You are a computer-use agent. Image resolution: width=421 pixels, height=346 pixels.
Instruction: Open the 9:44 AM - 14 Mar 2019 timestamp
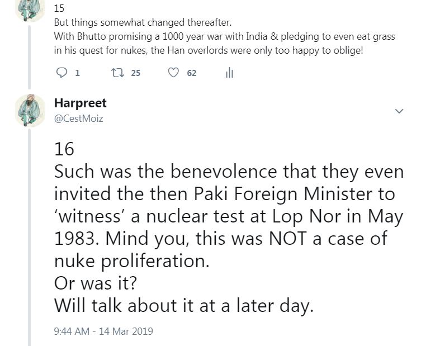[103, 331]
